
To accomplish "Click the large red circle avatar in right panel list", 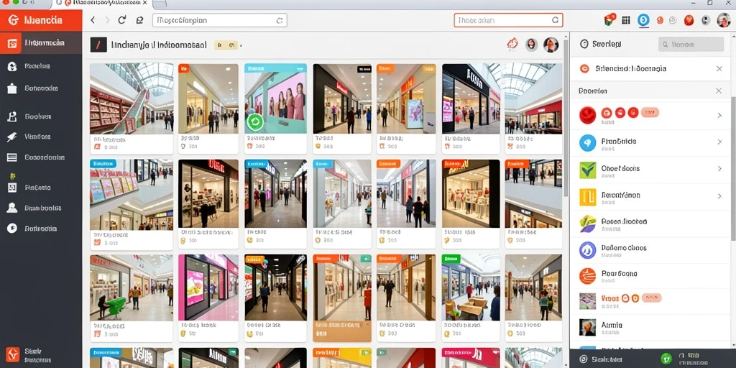I will (588, 115).
